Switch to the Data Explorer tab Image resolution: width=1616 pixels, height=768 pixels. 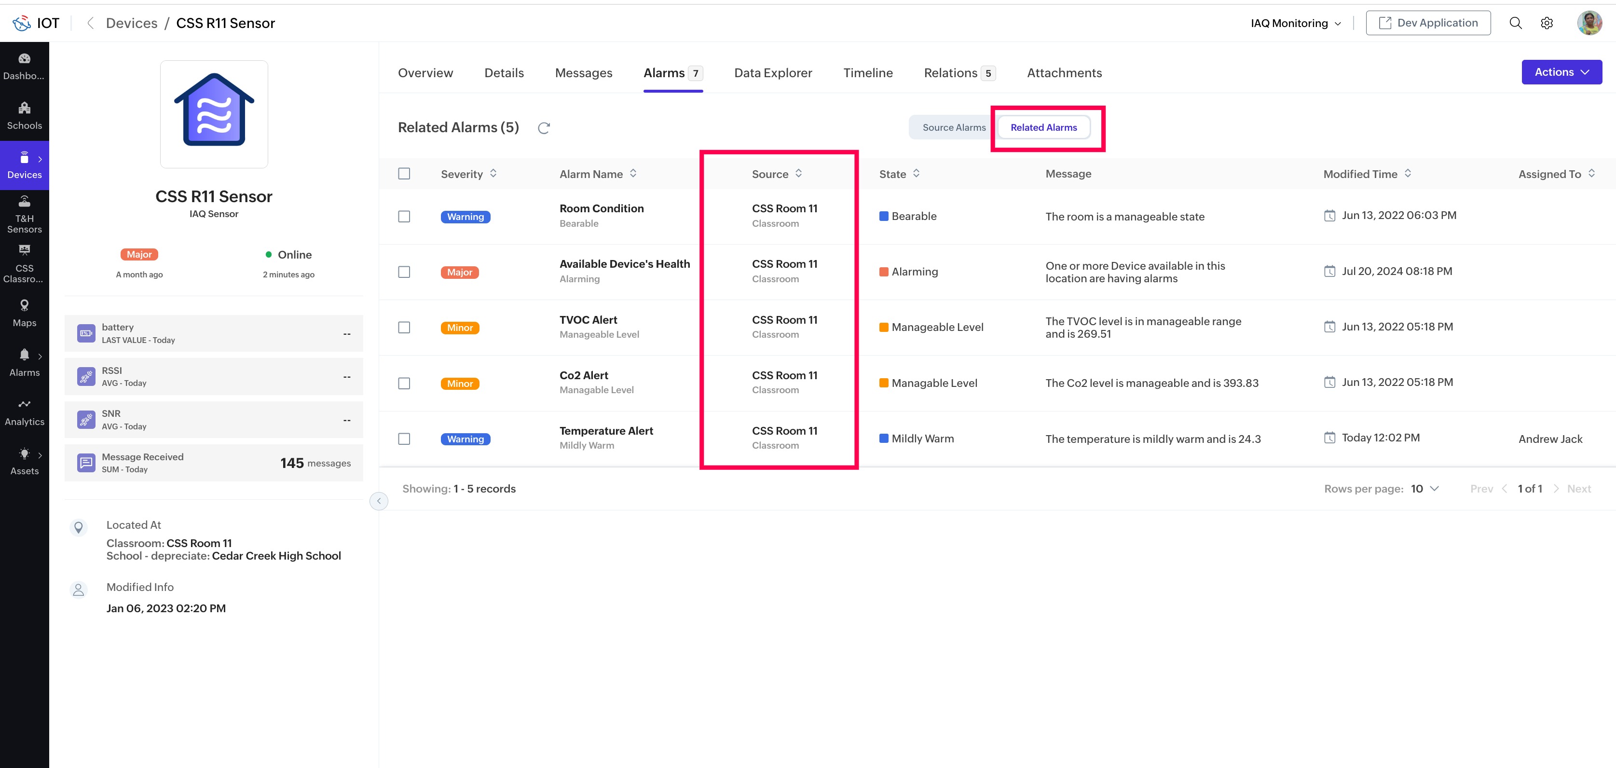(773, 73)
